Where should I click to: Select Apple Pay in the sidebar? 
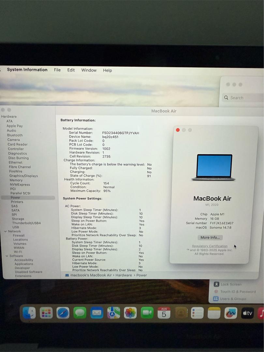tap(15, 126)
